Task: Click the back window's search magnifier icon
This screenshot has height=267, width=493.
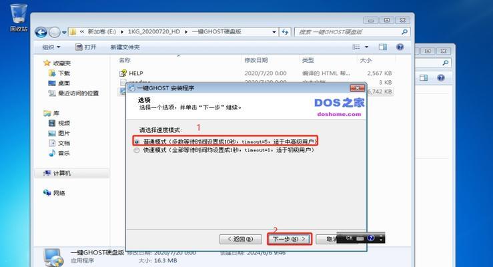Action: (x=445, y=63)
